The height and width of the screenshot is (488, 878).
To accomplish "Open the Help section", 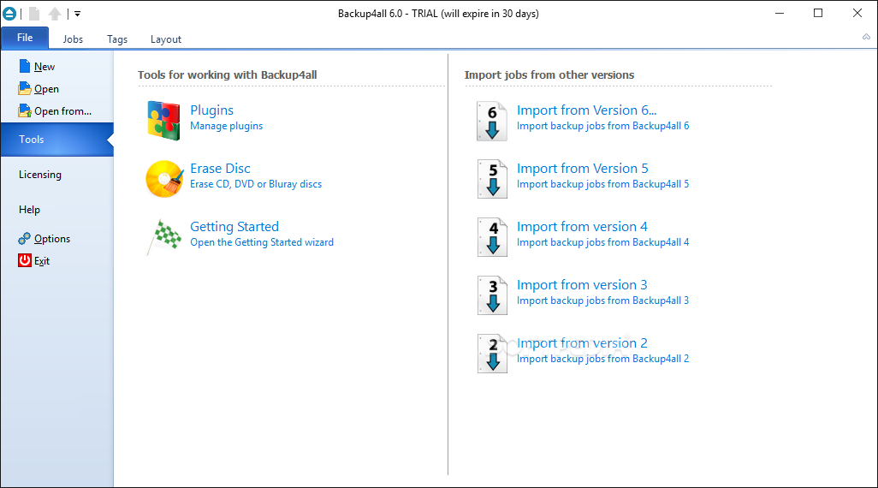I will [29, 210].
